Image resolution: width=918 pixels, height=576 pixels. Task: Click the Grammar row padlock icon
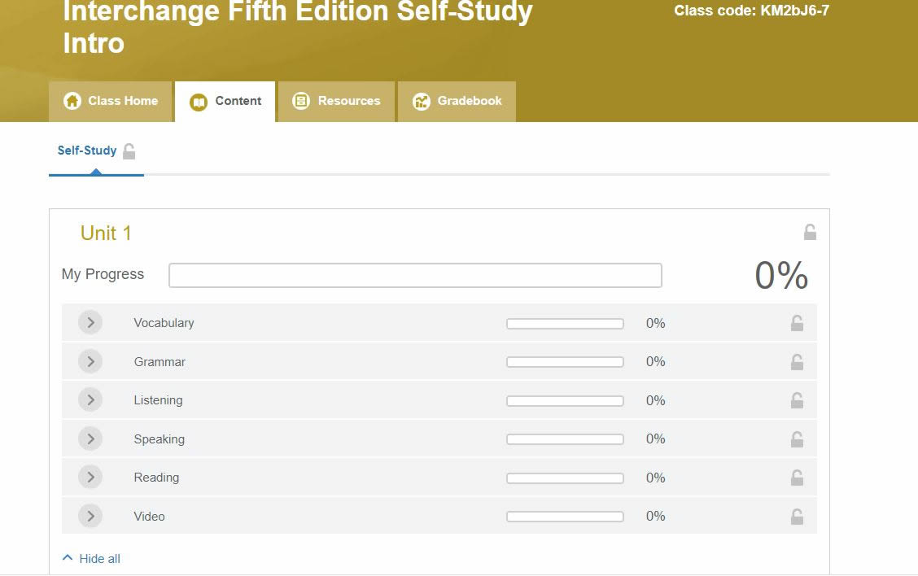click(x=797, y=362)
